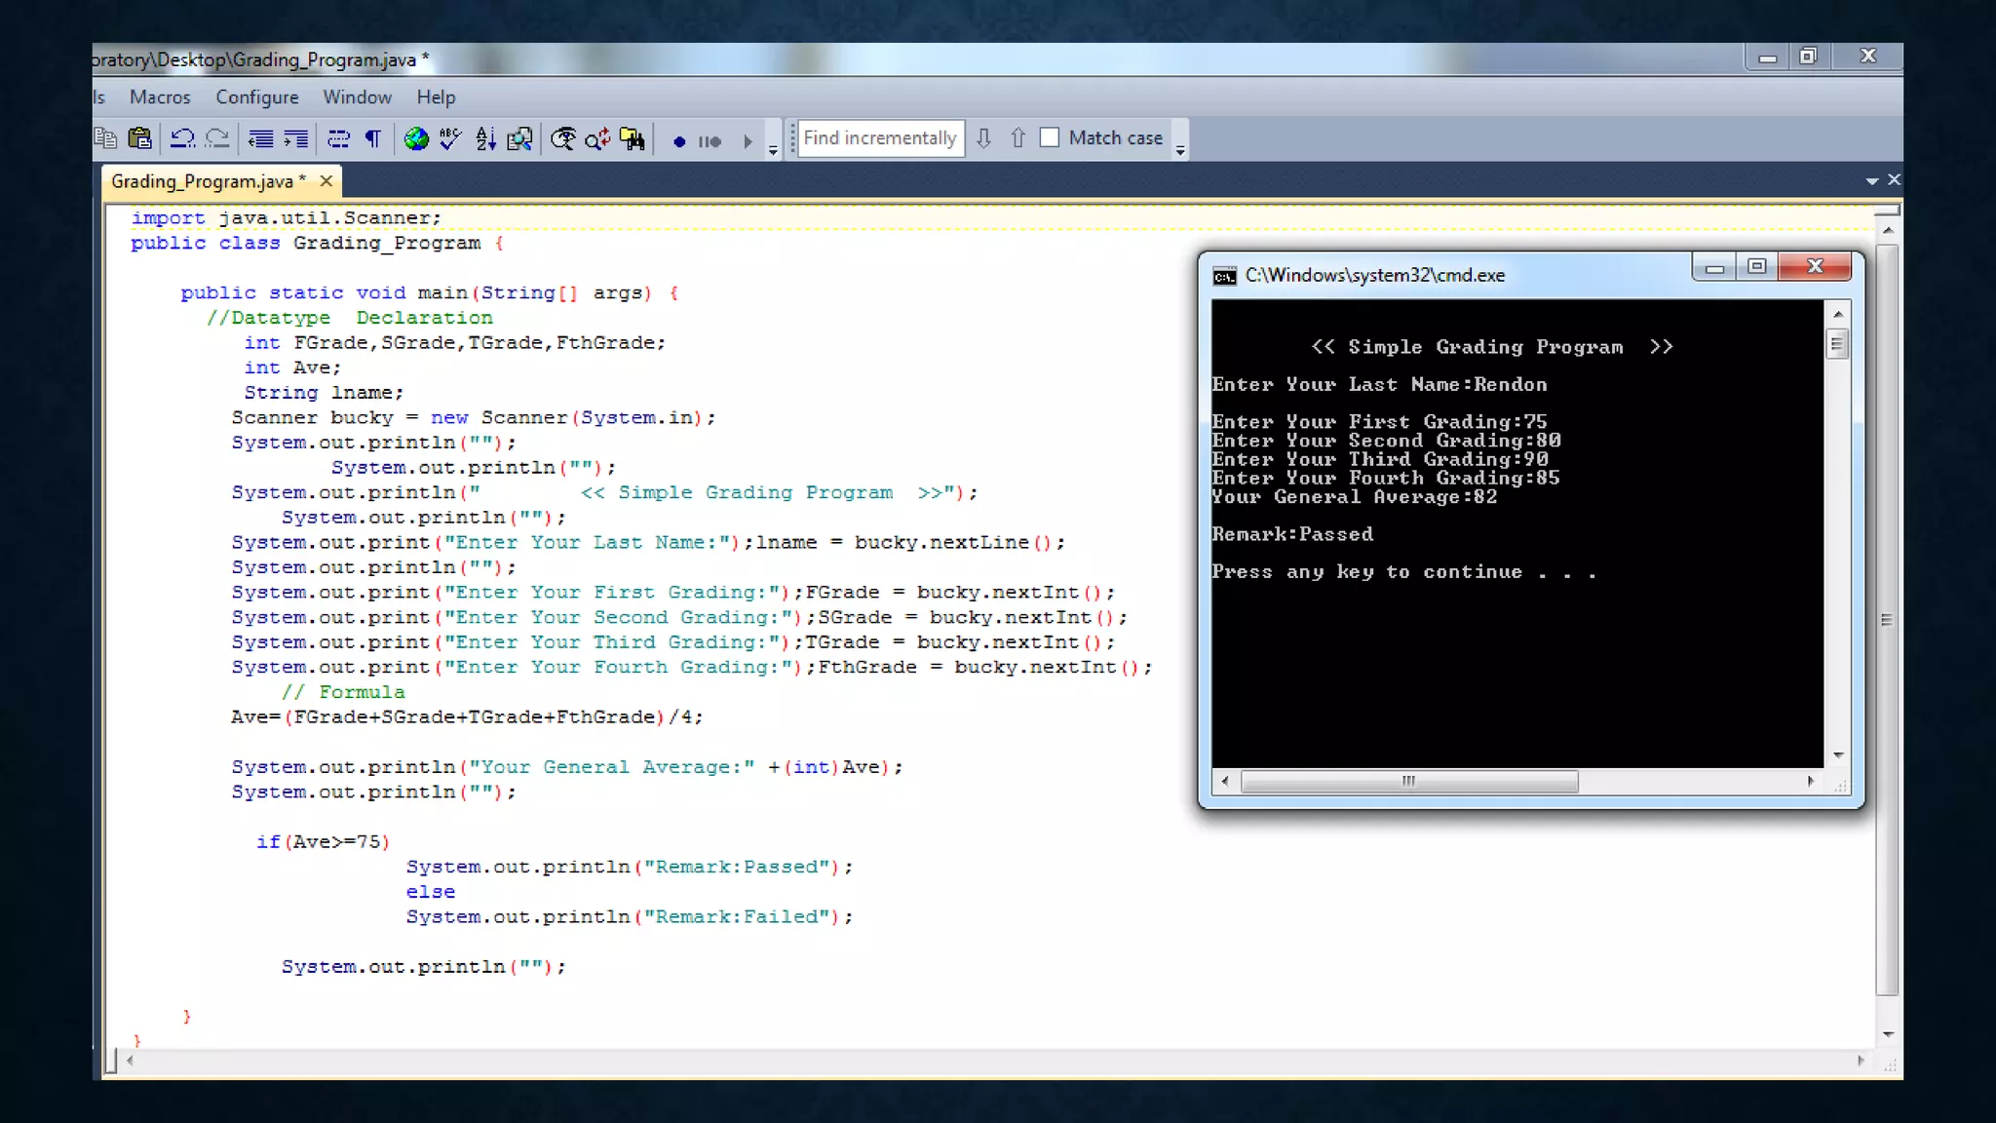Click inside the Find incrementally field
Viewport: 1996px width, 1123px height.
click(879, 137)
